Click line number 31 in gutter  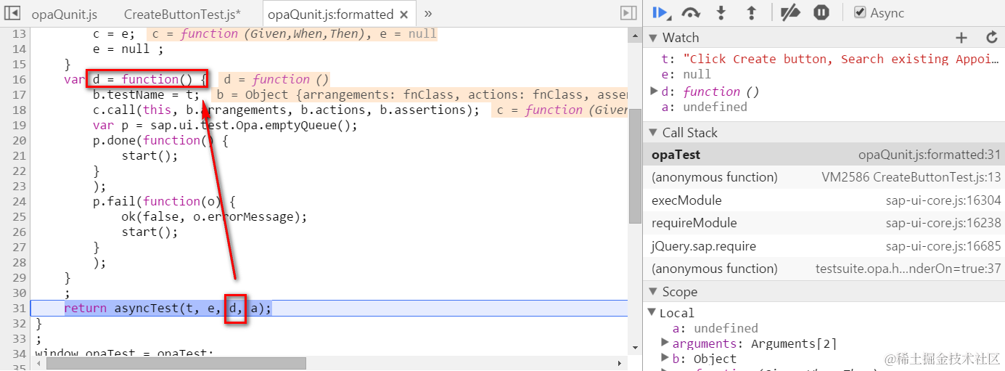tap(19, 308)
